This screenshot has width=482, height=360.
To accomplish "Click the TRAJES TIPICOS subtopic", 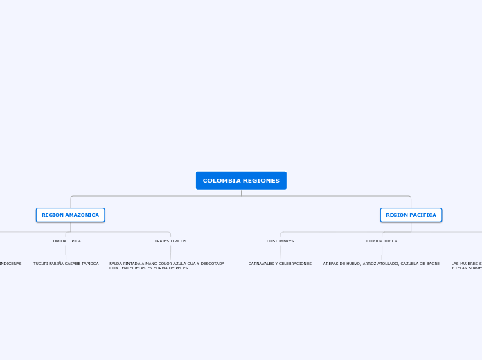I will [x=170, y=241].
